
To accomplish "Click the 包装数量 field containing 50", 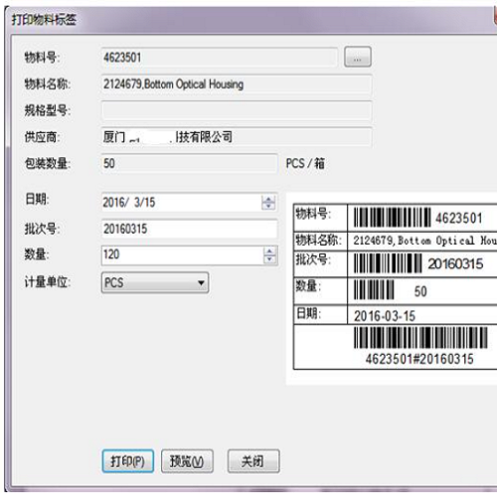I will coord(189,163).
